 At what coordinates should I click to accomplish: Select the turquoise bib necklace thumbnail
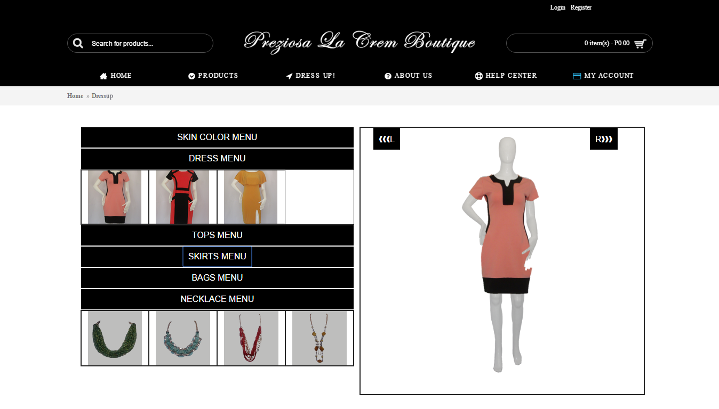183,338
